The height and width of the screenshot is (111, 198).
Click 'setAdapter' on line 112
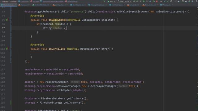(x=64, y=90)
